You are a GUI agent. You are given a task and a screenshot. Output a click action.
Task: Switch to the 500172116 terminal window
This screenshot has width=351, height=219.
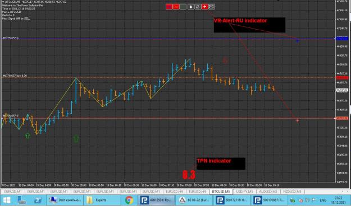[231, 200]
